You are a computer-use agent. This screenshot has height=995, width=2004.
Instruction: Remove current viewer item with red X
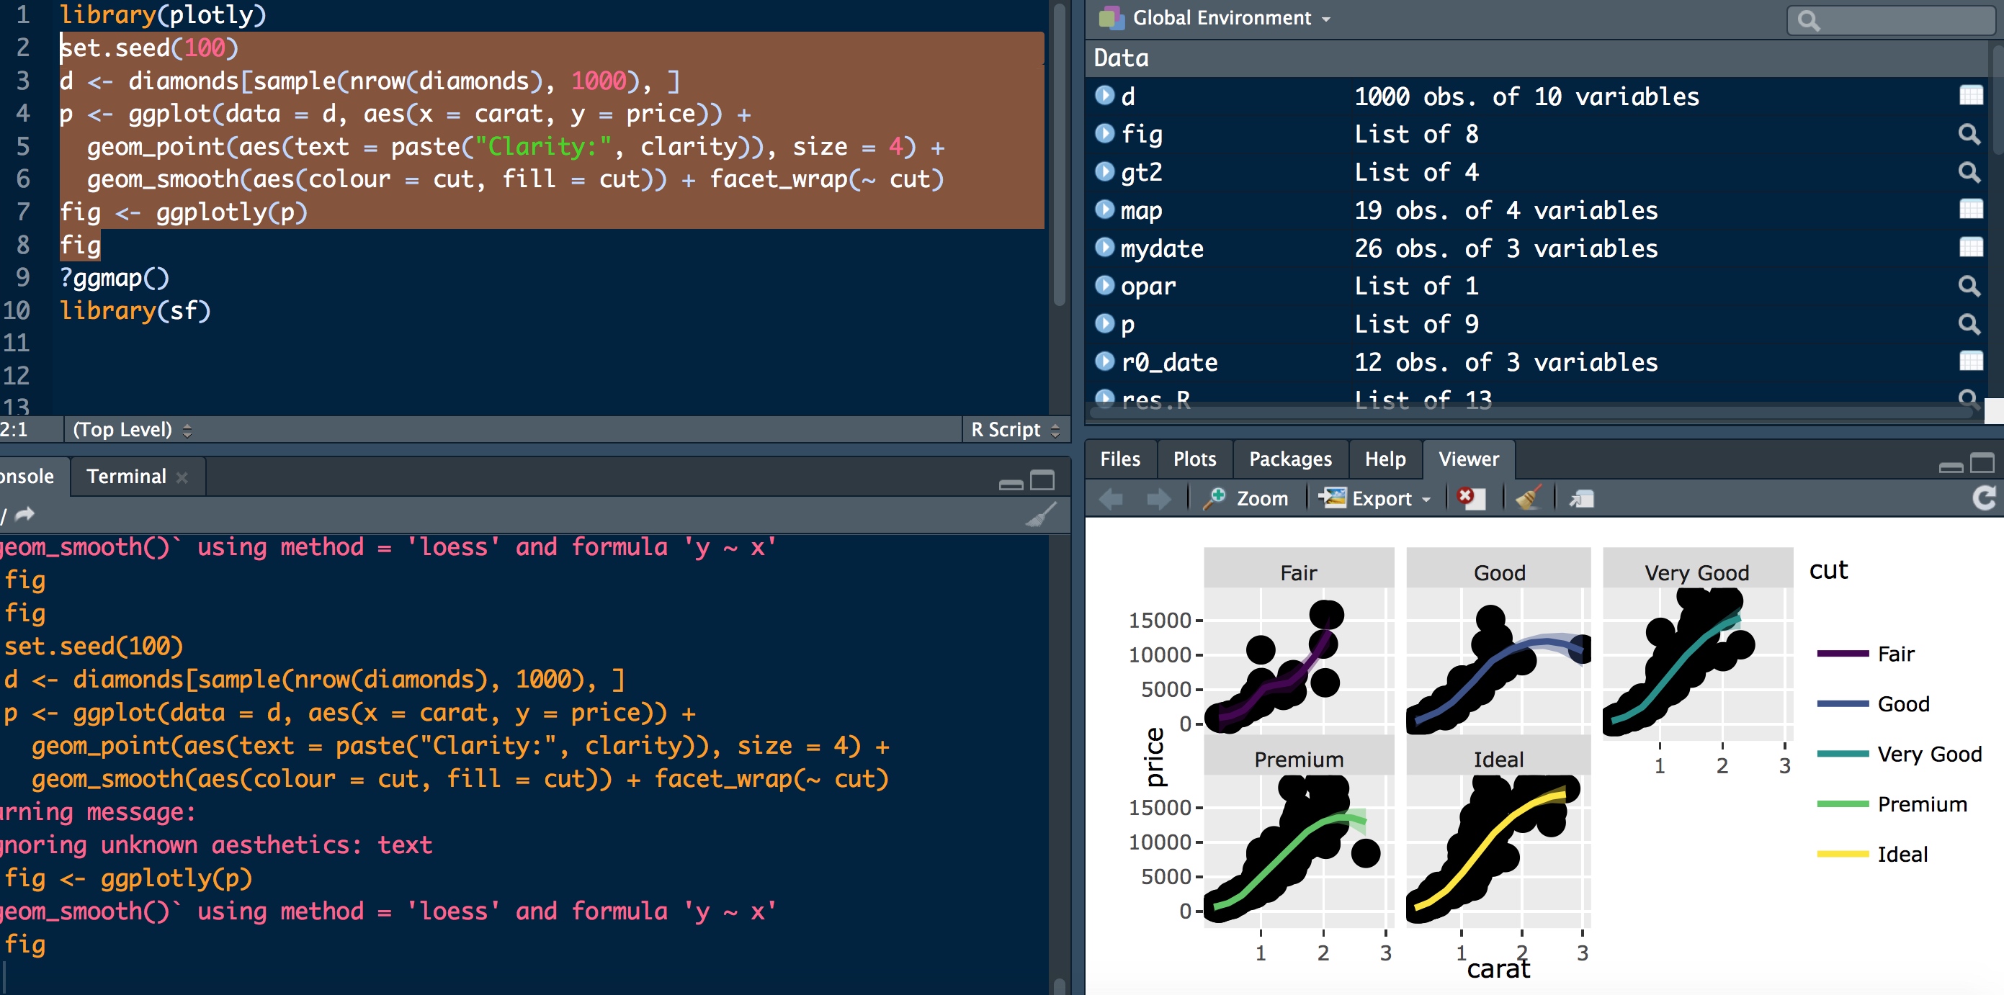(1469, 497)
